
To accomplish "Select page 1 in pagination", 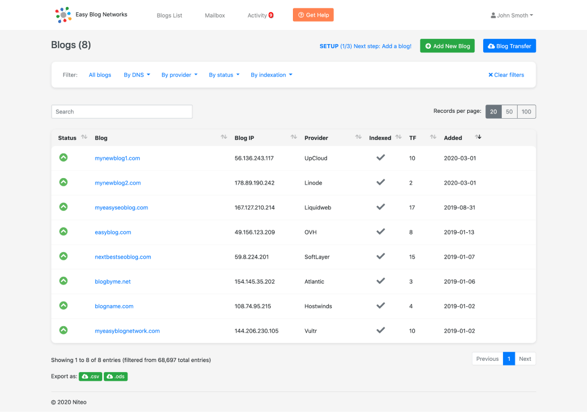I will pyautogui.click(x=509, y=359).
